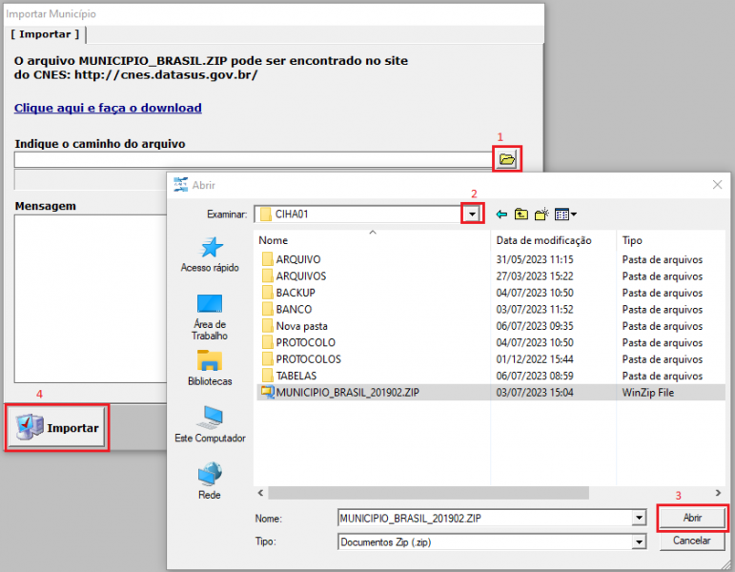Select Rede in the sidebar
This screenshot has width=735, height=572.
click(x=209, y=481)
